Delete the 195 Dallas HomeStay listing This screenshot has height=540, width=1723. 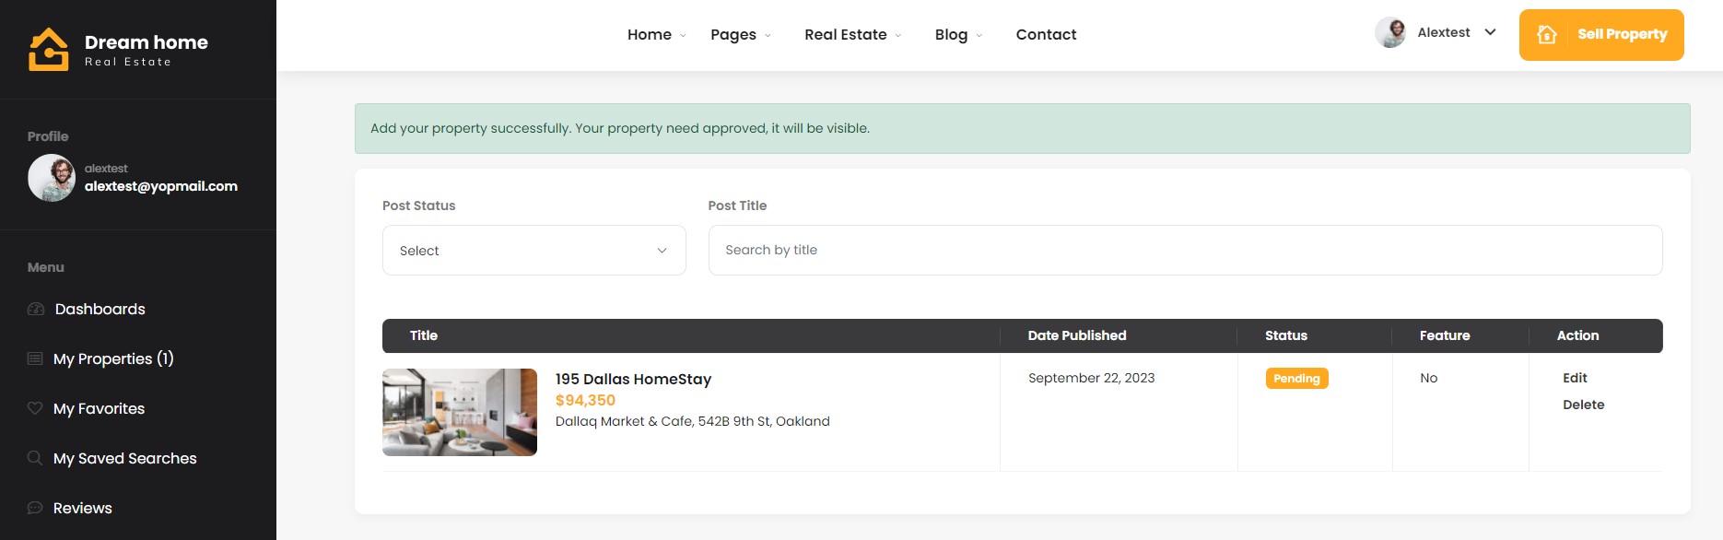pos(1583,405)
